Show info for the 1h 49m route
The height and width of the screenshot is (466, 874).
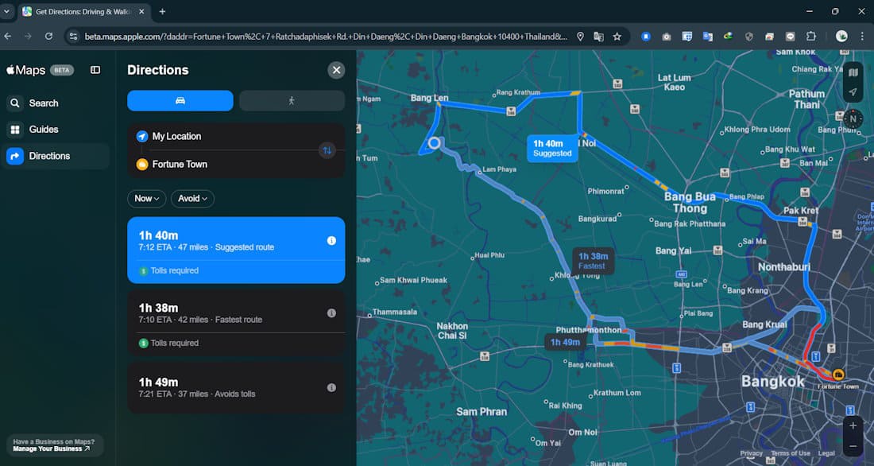click(331, 388)
